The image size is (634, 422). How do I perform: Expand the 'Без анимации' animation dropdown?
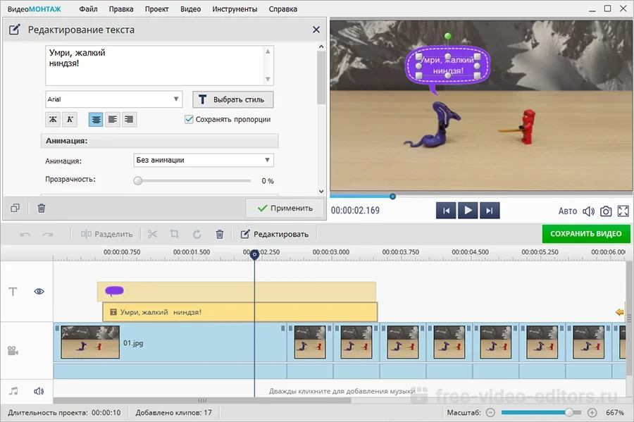pos(204,160)
